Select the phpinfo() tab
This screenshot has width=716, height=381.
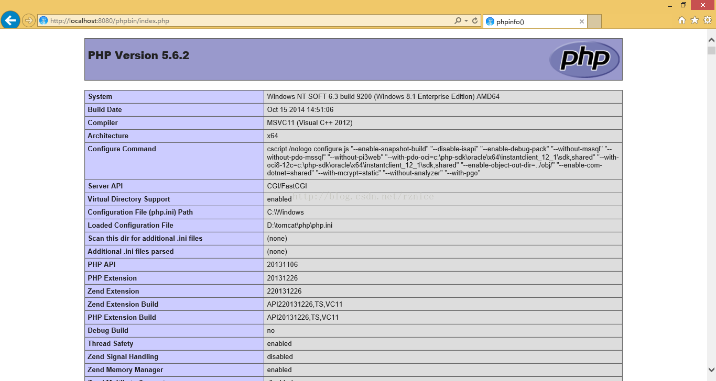click(535, 21)
